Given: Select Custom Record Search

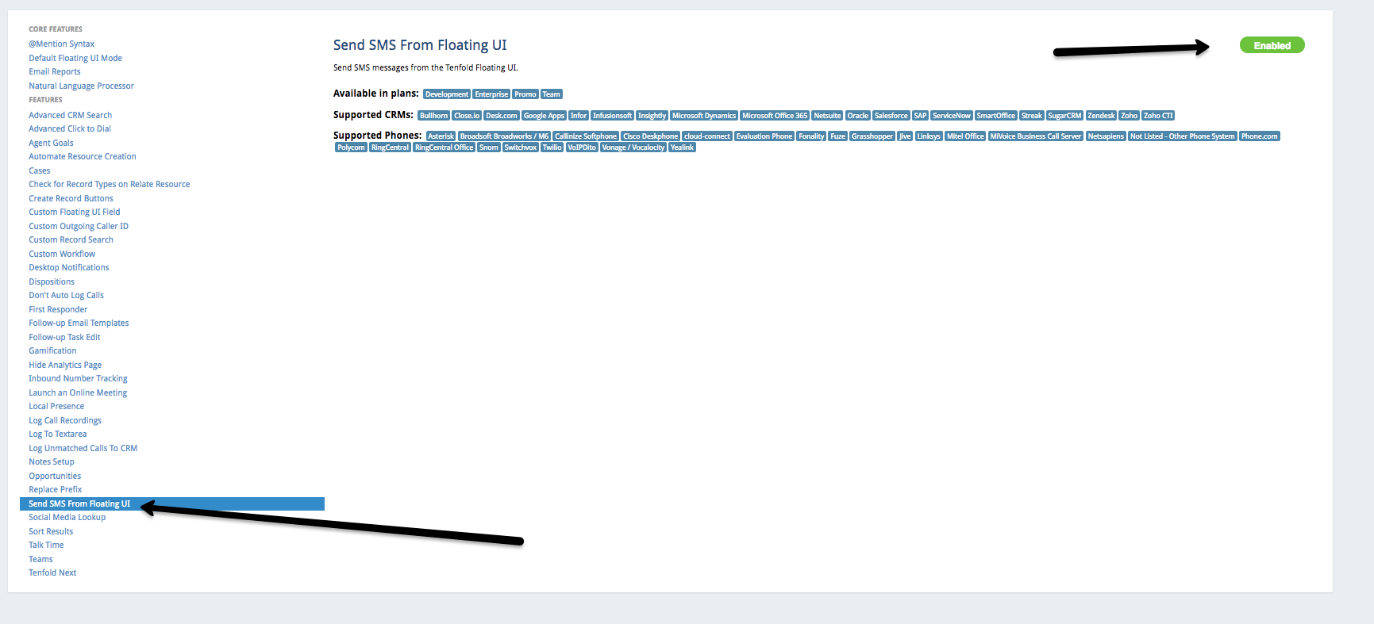Looking at the screenshot, I should click(x=71, y=239).
